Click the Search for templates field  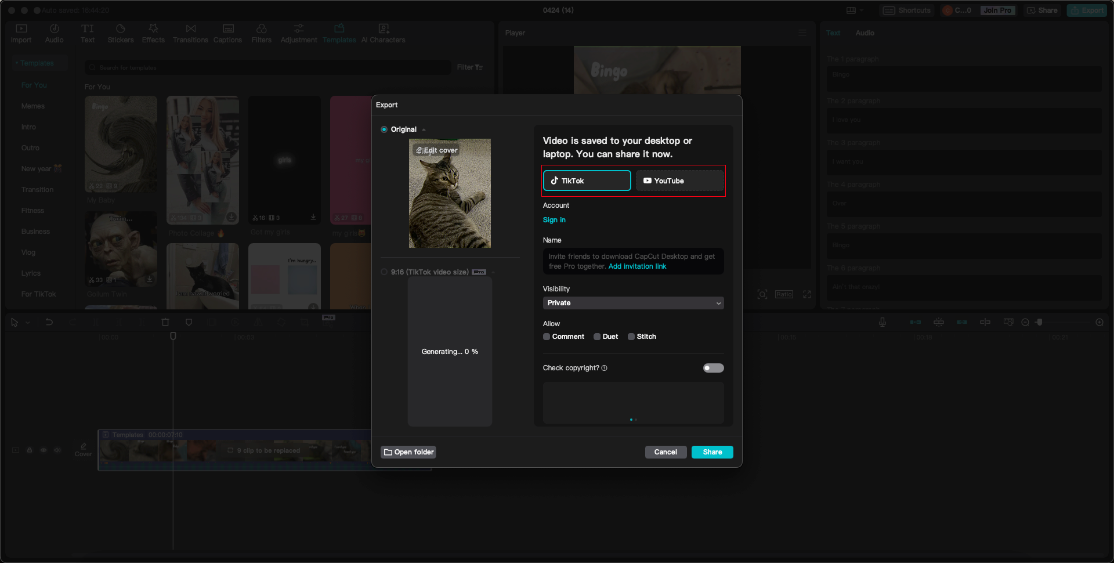coord(268,67)
